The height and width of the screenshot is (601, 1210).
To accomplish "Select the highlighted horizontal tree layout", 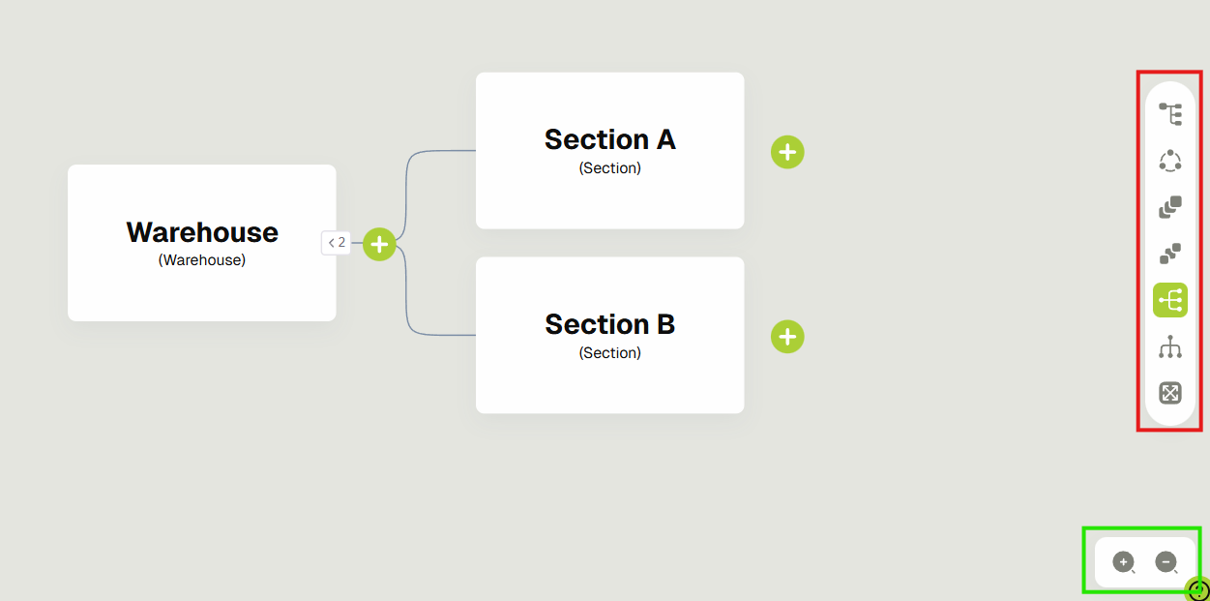I will pos(1170,300).
